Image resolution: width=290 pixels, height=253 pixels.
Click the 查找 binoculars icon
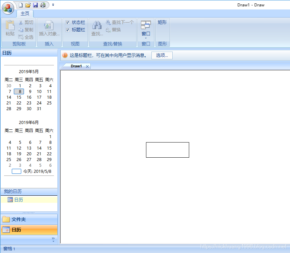click(97, 25)
